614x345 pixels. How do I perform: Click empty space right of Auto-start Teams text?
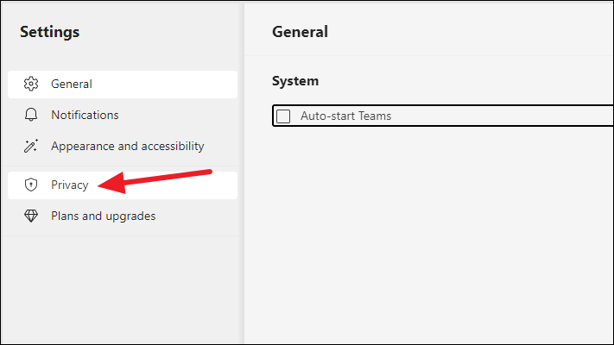click(x=501, y=116)
